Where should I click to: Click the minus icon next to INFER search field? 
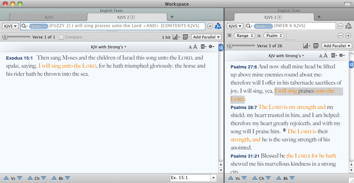(341, 26)
